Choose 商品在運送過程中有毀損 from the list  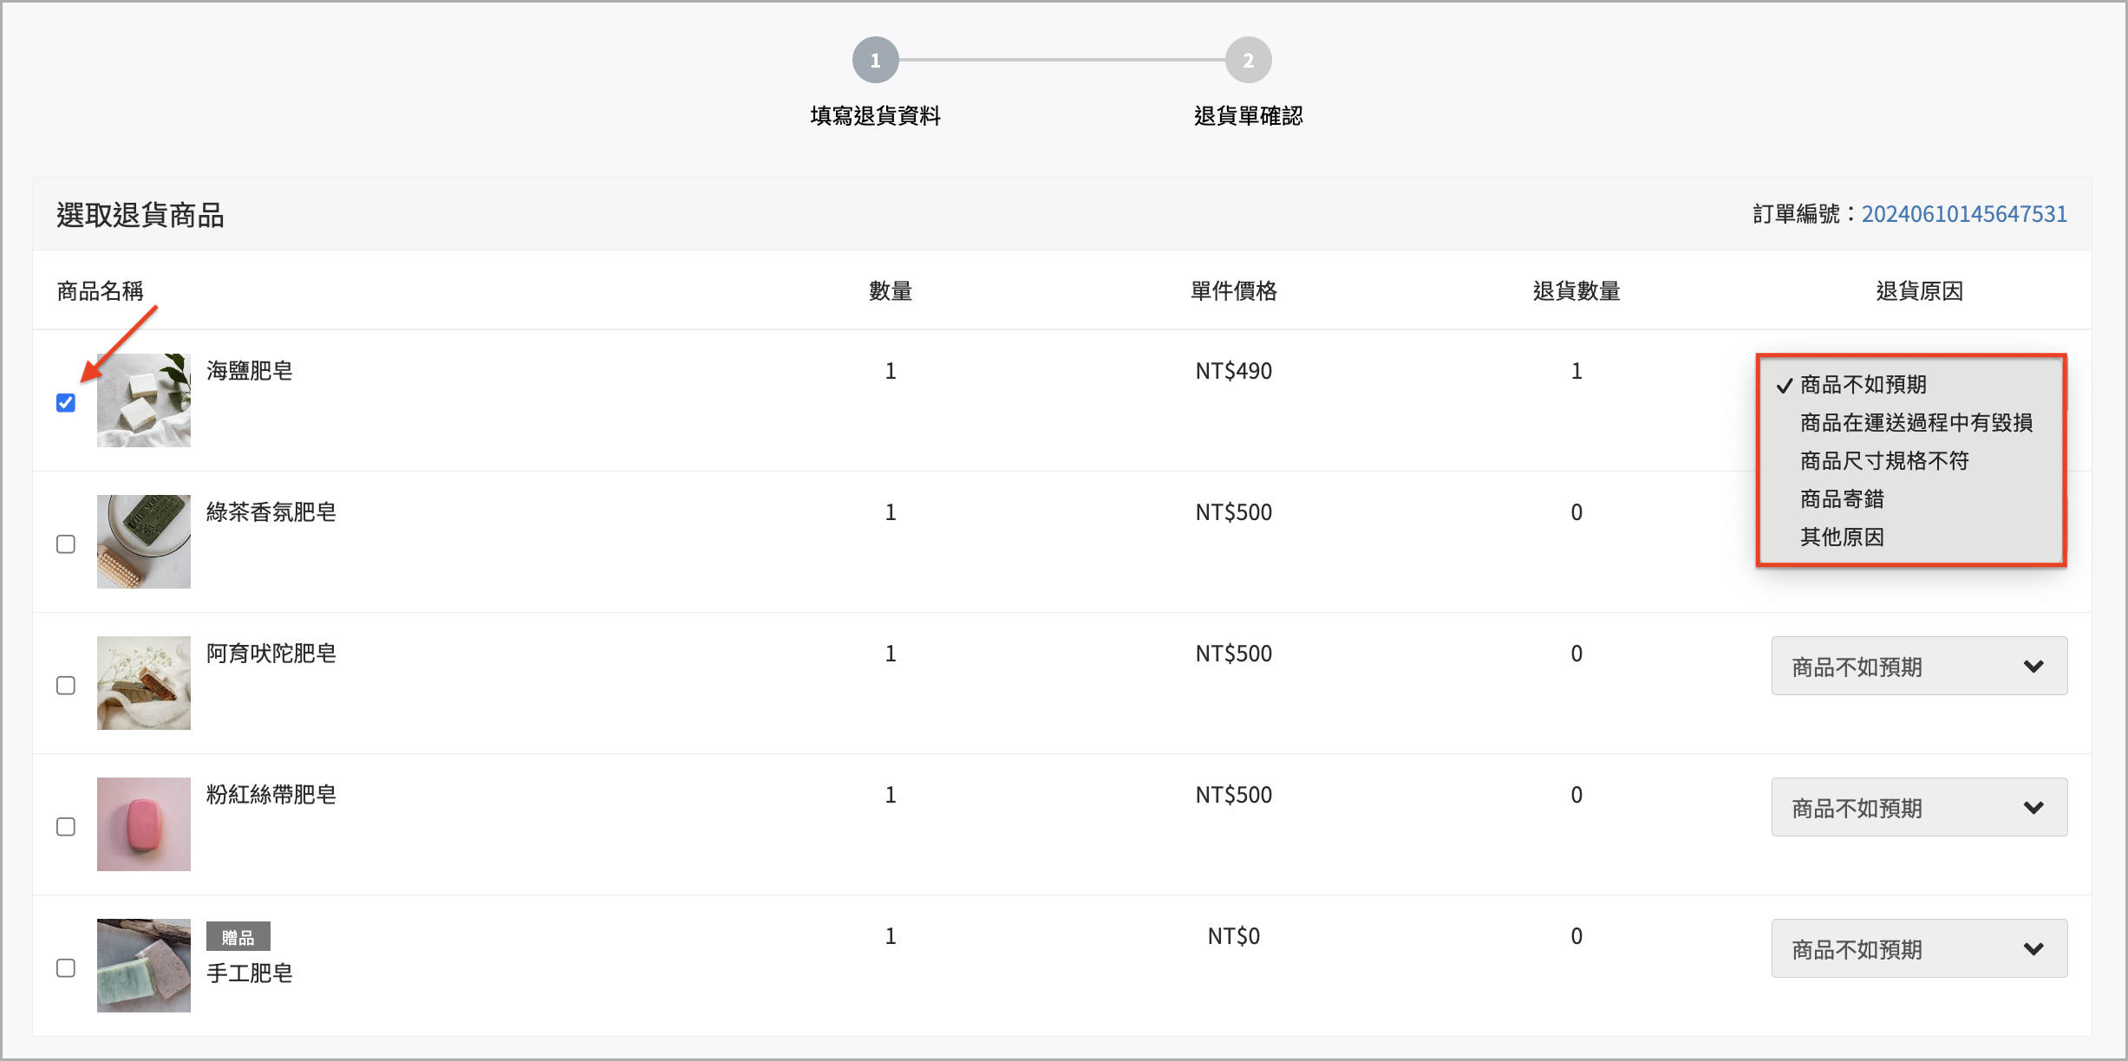pyautogui.click(x=1916, y=422)
